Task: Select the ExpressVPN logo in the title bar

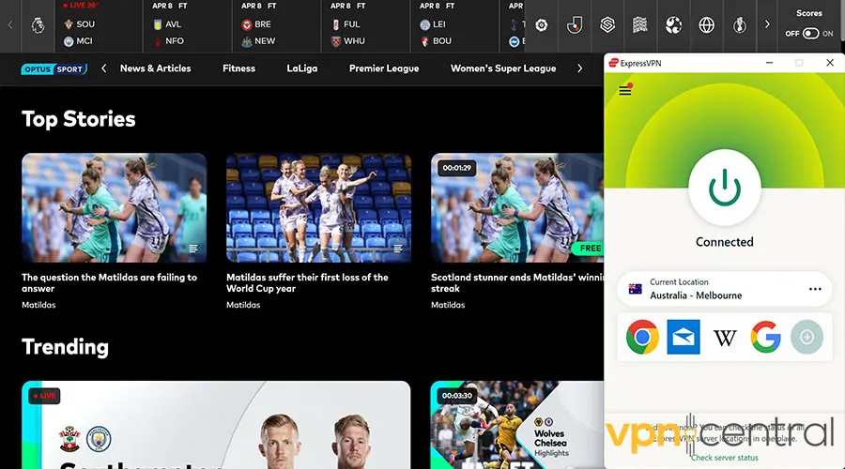Action: tap(613, 63)
